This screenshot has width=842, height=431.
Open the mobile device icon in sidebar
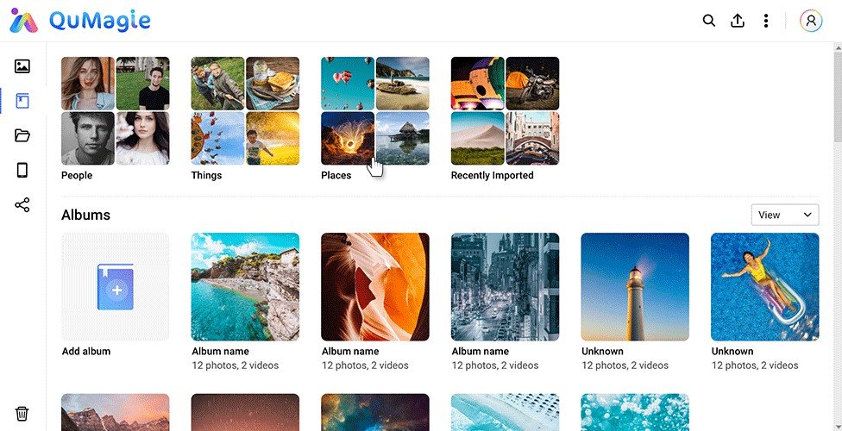[x=22, y=170]
